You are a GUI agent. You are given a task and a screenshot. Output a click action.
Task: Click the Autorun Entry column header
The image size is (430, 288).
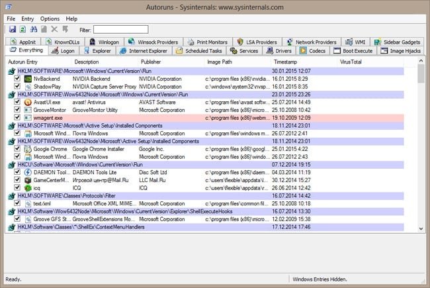(x=39, y=62)
